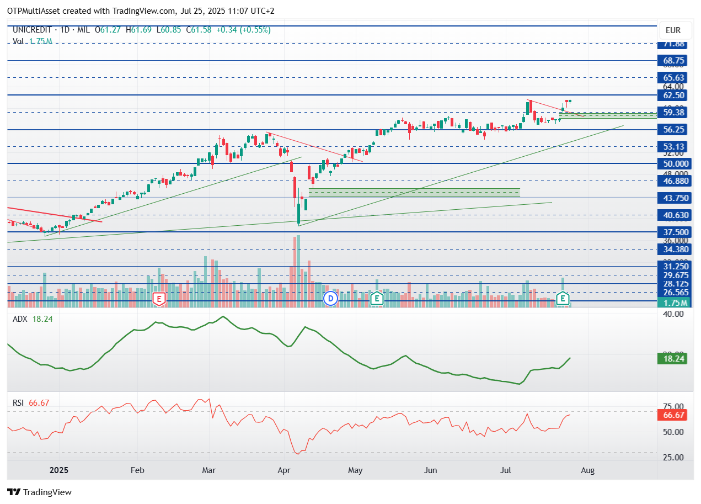Image resolution: width=701 pixels, height=504 pixels.
Task: Click the 26.565 price level label
Action: point(676,293)
